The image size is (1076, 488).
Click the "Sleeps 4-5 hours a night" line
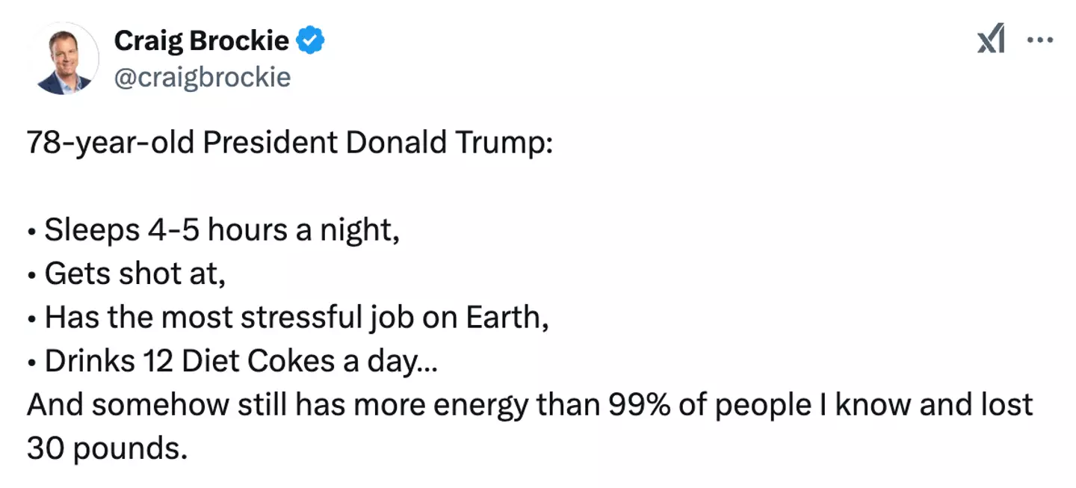tap(221, 230)
